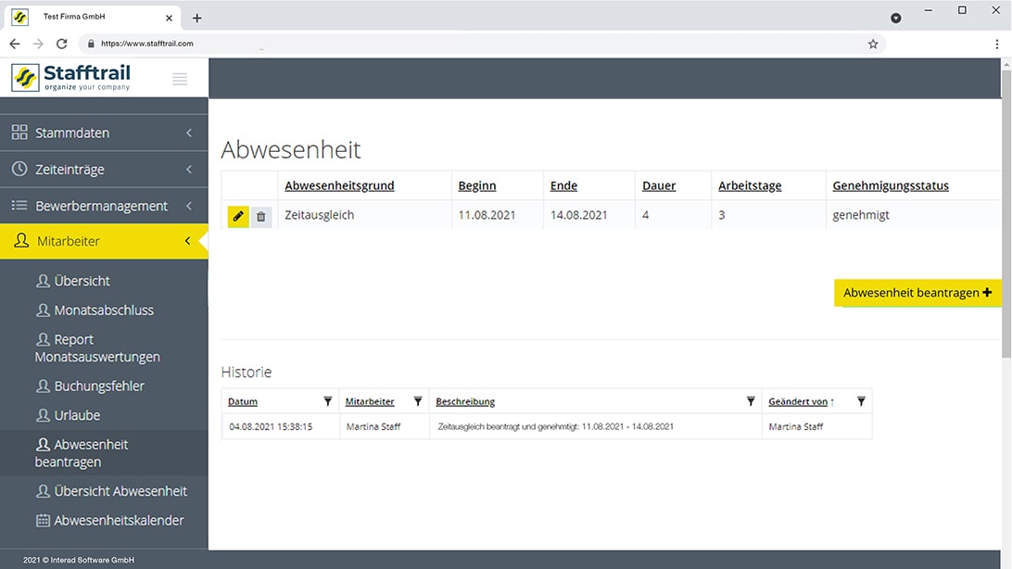
Task: Open the Abwesenheitskalender
Action: pos(119,520)
